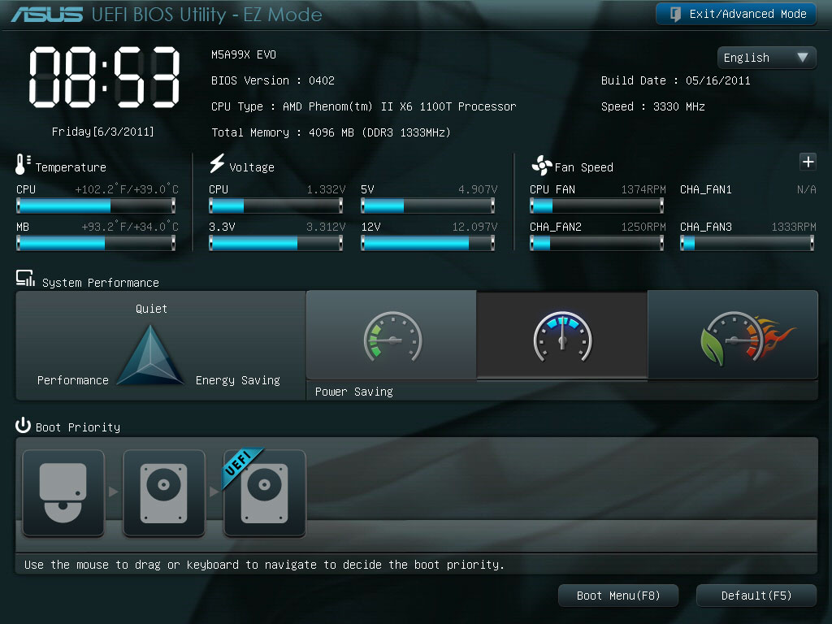The image size is (832, 624).
Task: Click the 12.097V voltage value
Action: click(x=474, y=227)
